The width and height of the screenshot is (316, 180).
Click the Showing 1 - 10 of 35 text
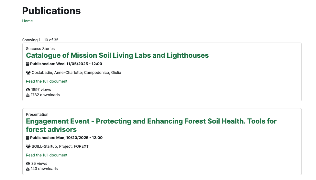point(40,40)
